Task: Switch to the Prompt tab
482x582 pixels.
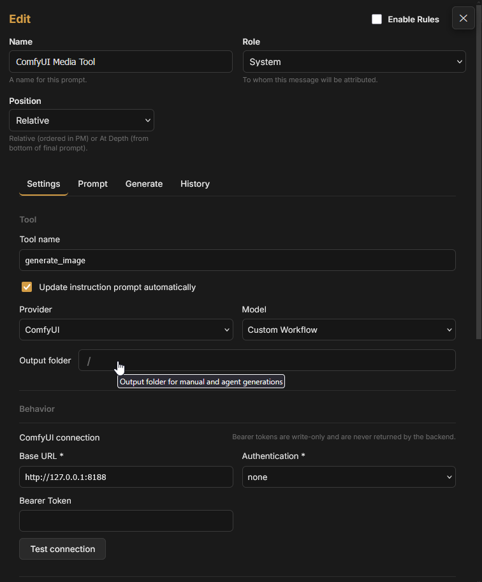Action: click(x=93, y=184)
